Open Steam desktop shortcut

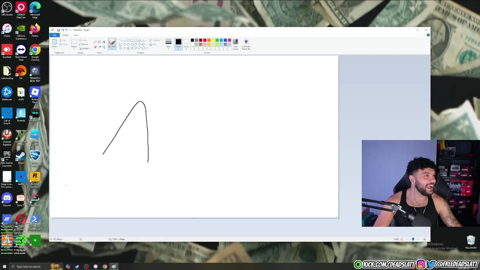(21, 158)
